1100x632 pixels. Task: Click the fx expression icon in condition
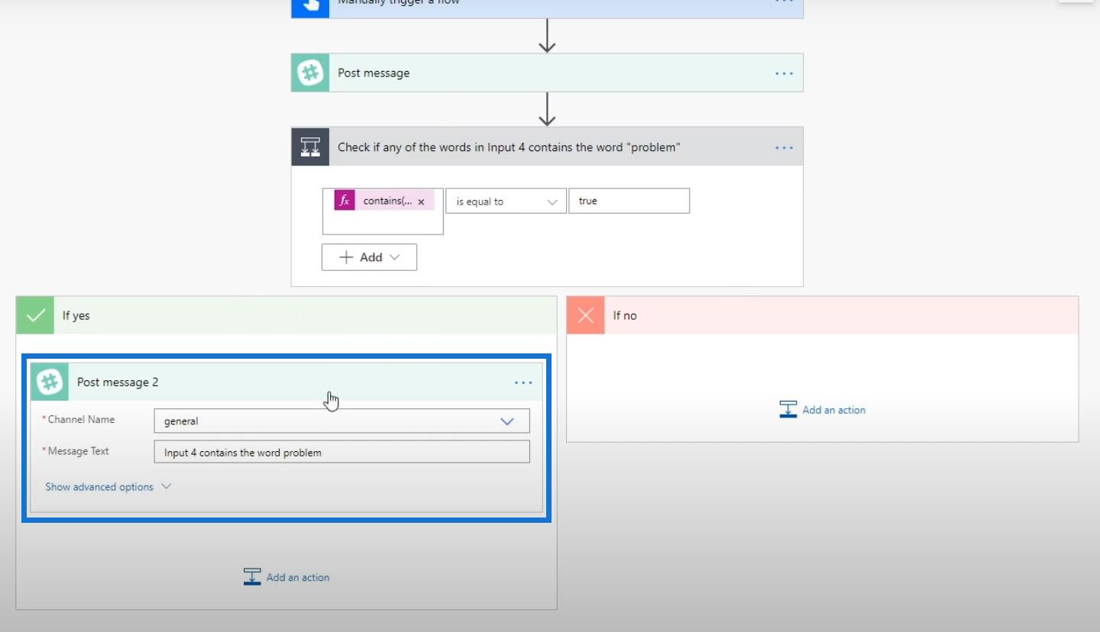[345, 201]
